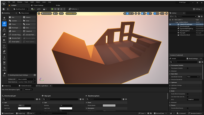Viewport: 204px width, 115px height.
Task: Toggle Enable World Composition checkbox
Action: [188, 94]
